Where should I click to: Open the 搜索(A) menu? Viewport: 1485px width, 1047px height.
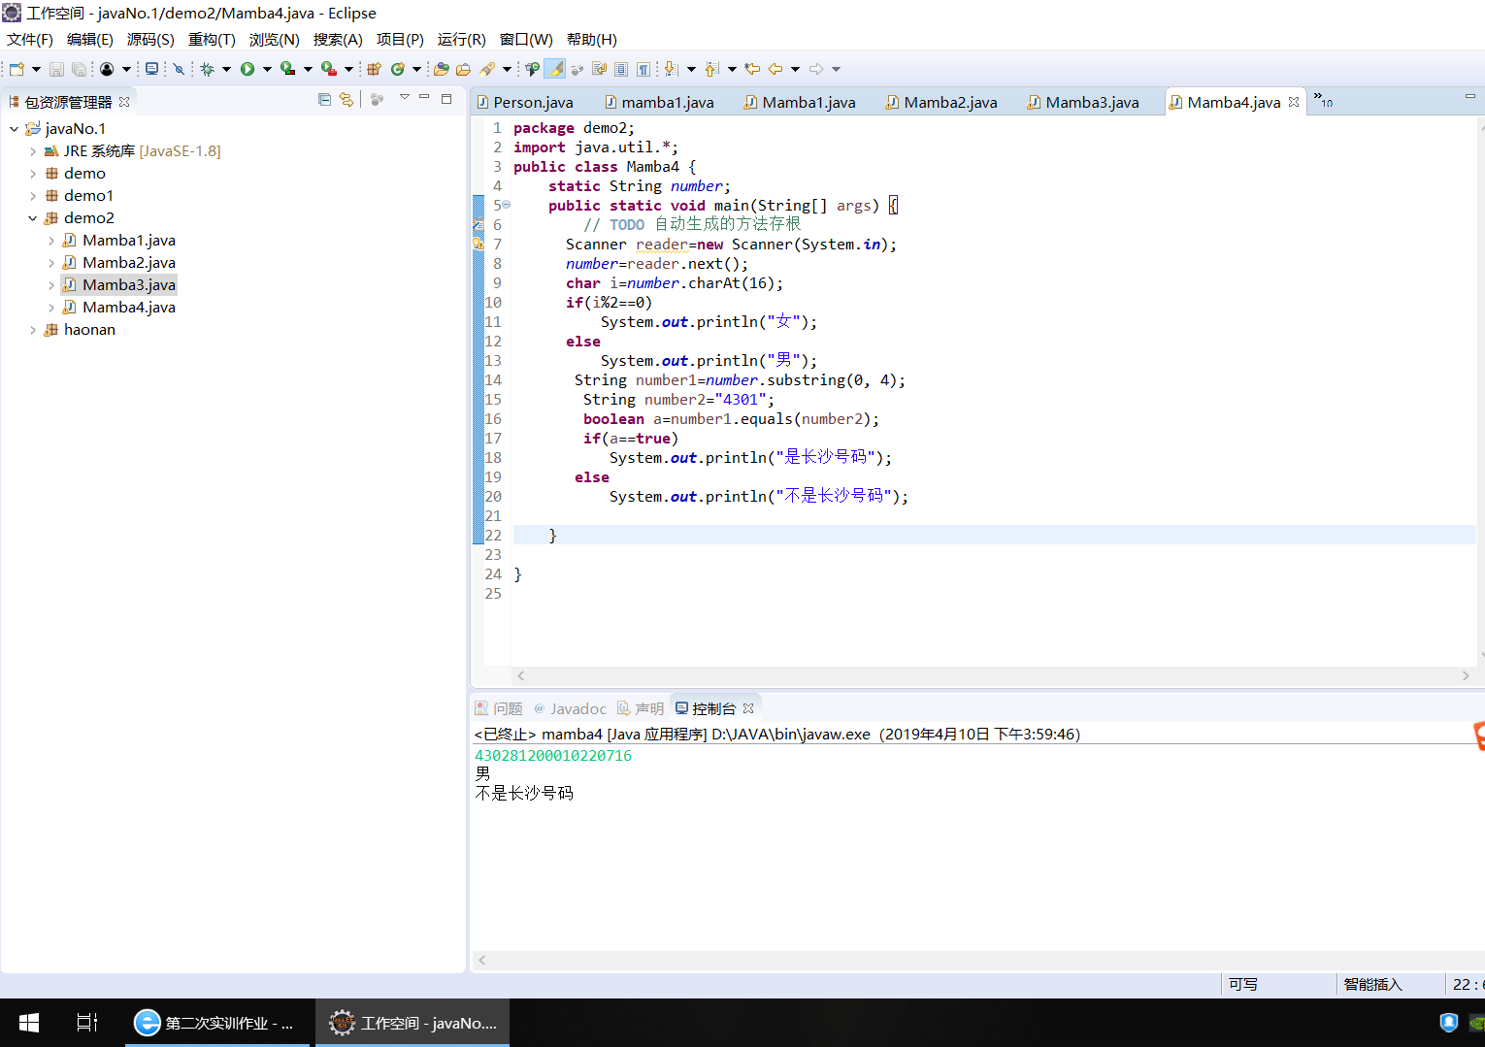click(x=338, y=40)
